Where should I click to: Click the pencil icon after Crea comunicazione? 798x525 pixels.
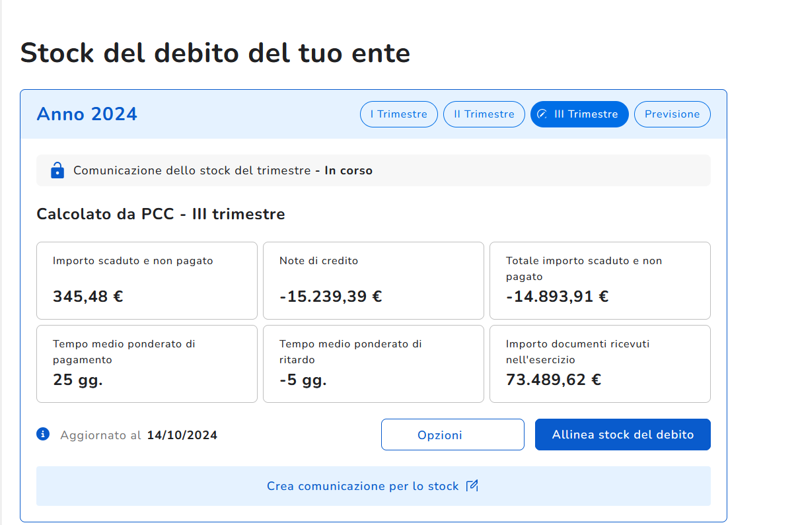click(x=472, y=486)
